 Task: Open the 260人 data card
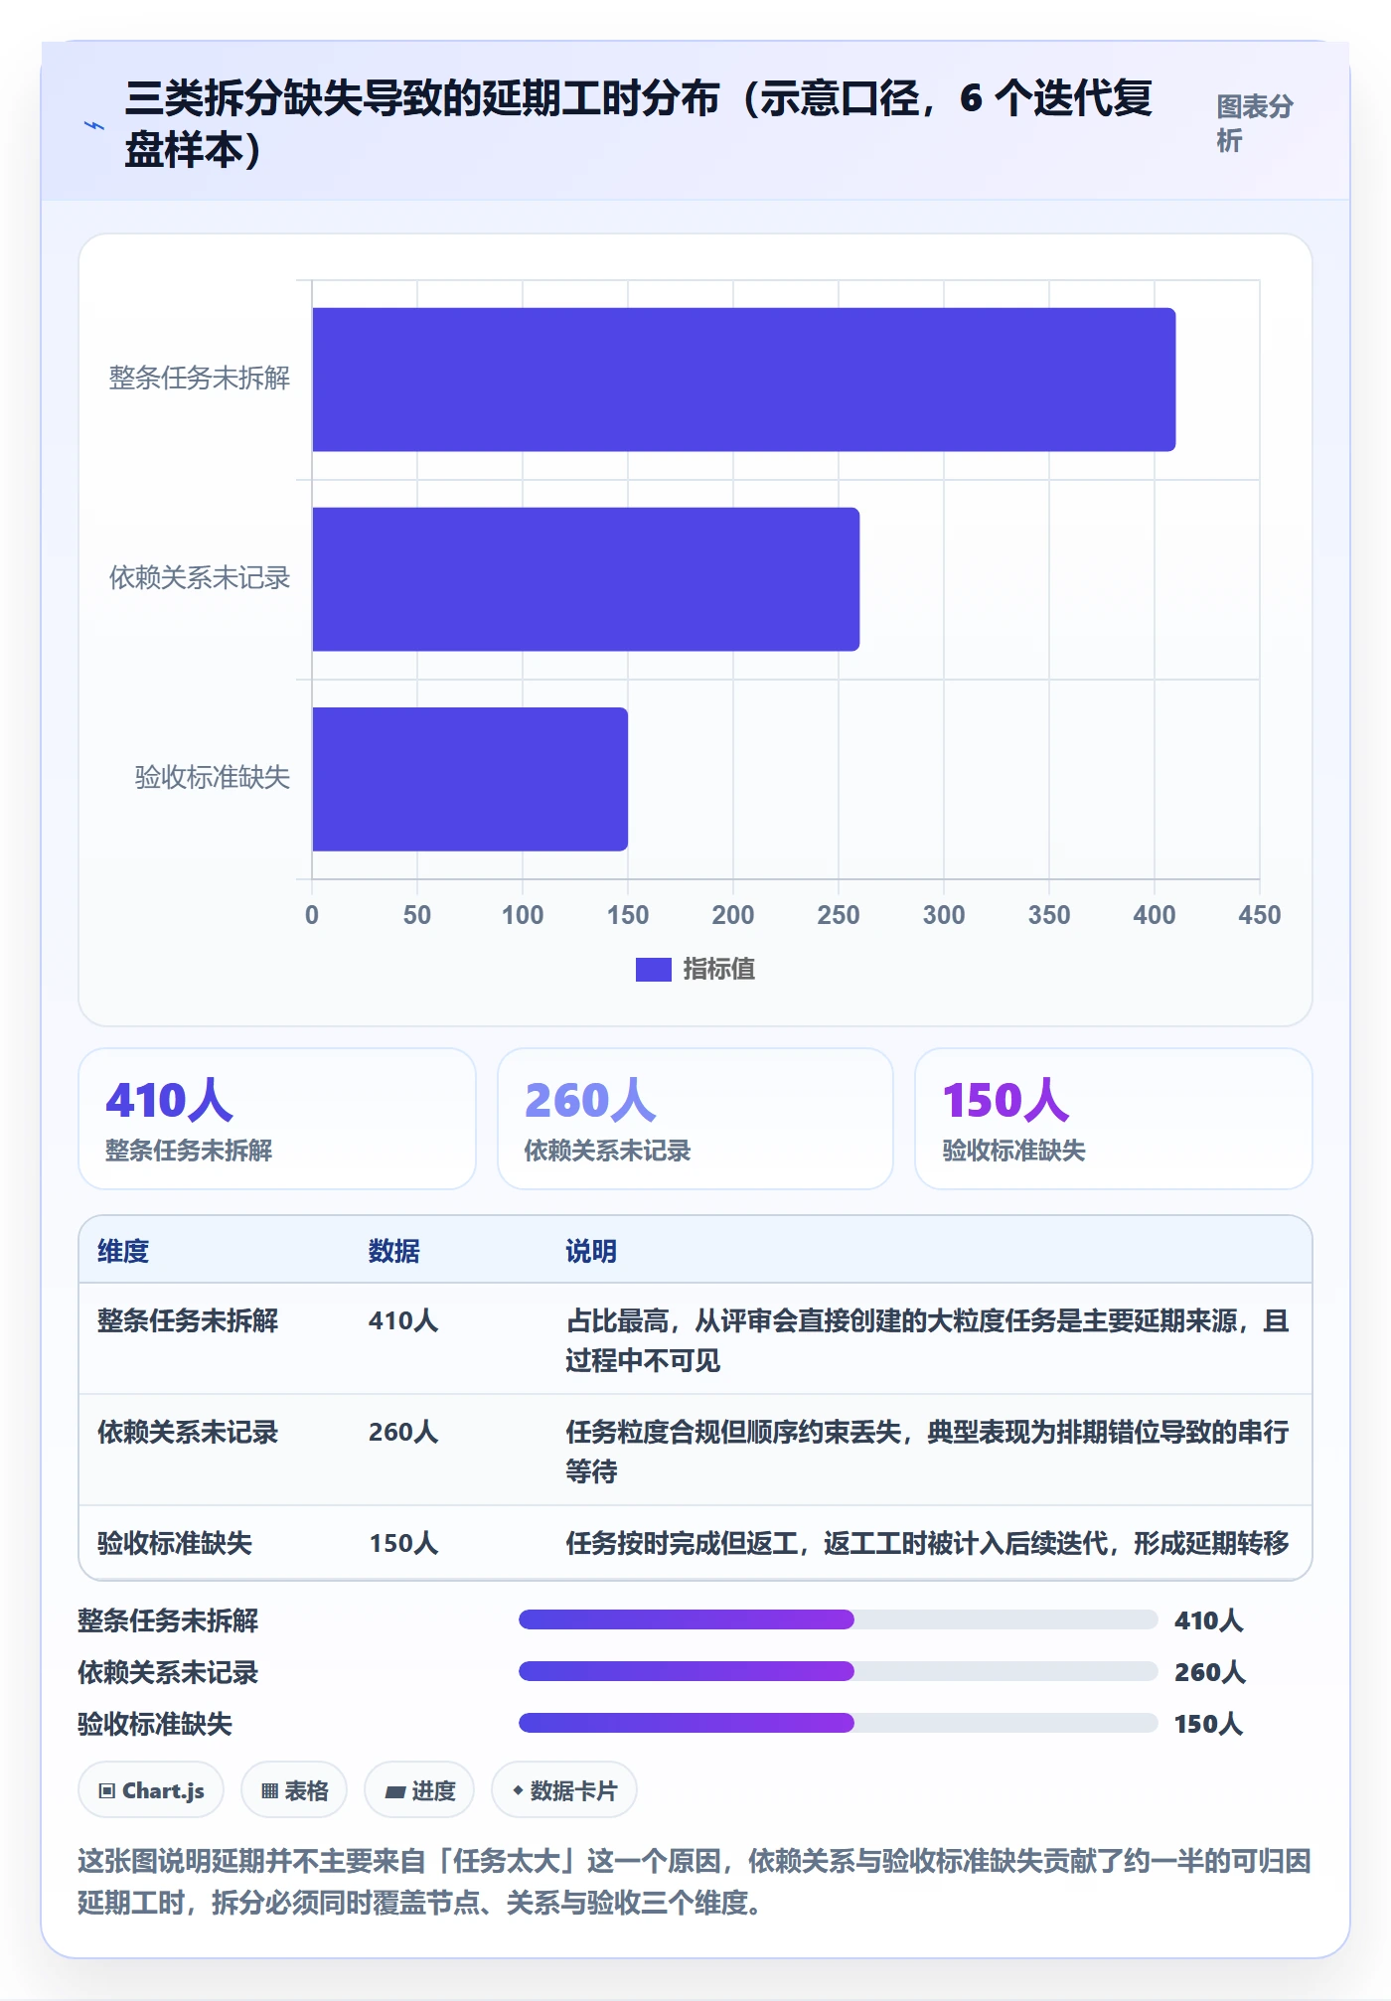pos(695,1119)
